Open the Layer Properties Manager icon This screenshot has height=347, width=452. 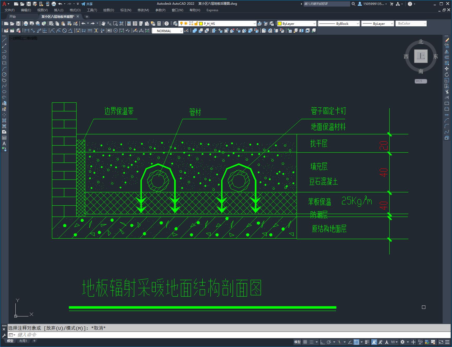[x=175, y=24]
